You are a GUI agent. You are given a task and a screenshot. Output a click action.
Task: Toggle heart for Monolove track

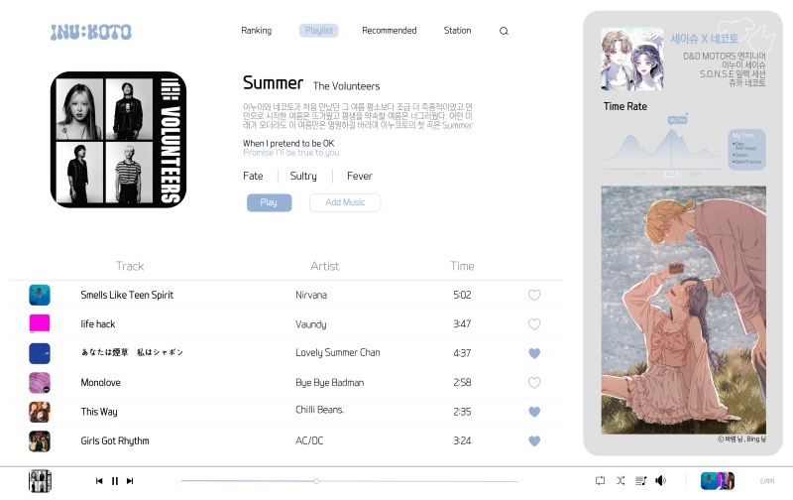[x=534, y=382]
